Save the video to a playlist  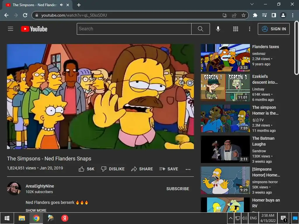coord(168,169)
